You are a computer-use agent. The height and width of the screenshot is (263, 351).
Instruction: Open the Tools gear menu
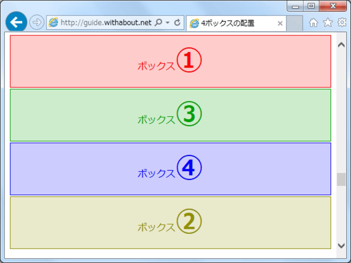pyautogui.click(x=342, y=23)
